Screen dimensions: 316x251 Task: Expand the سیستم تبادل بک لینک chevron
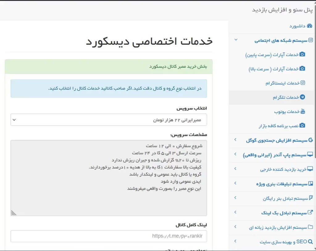(x=235, y=212)
